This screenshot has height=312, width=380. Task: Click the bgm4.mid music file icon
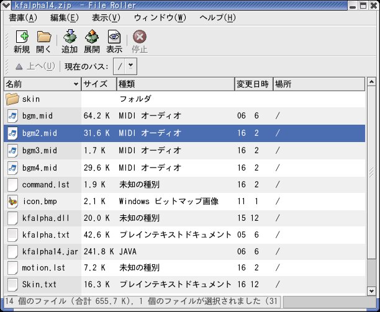click(12, 168)
